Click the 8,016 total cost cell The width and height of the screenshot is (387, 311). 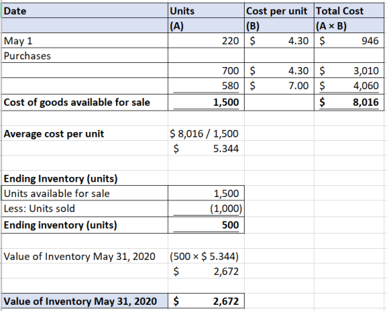point(349,102)
